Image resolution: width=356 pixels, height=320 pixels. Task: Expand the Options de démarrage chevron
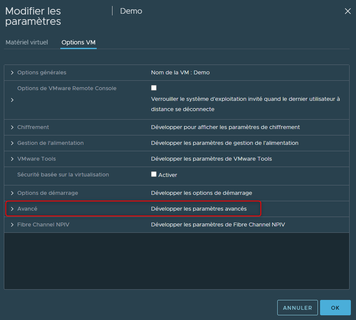[x=12, y=193]
